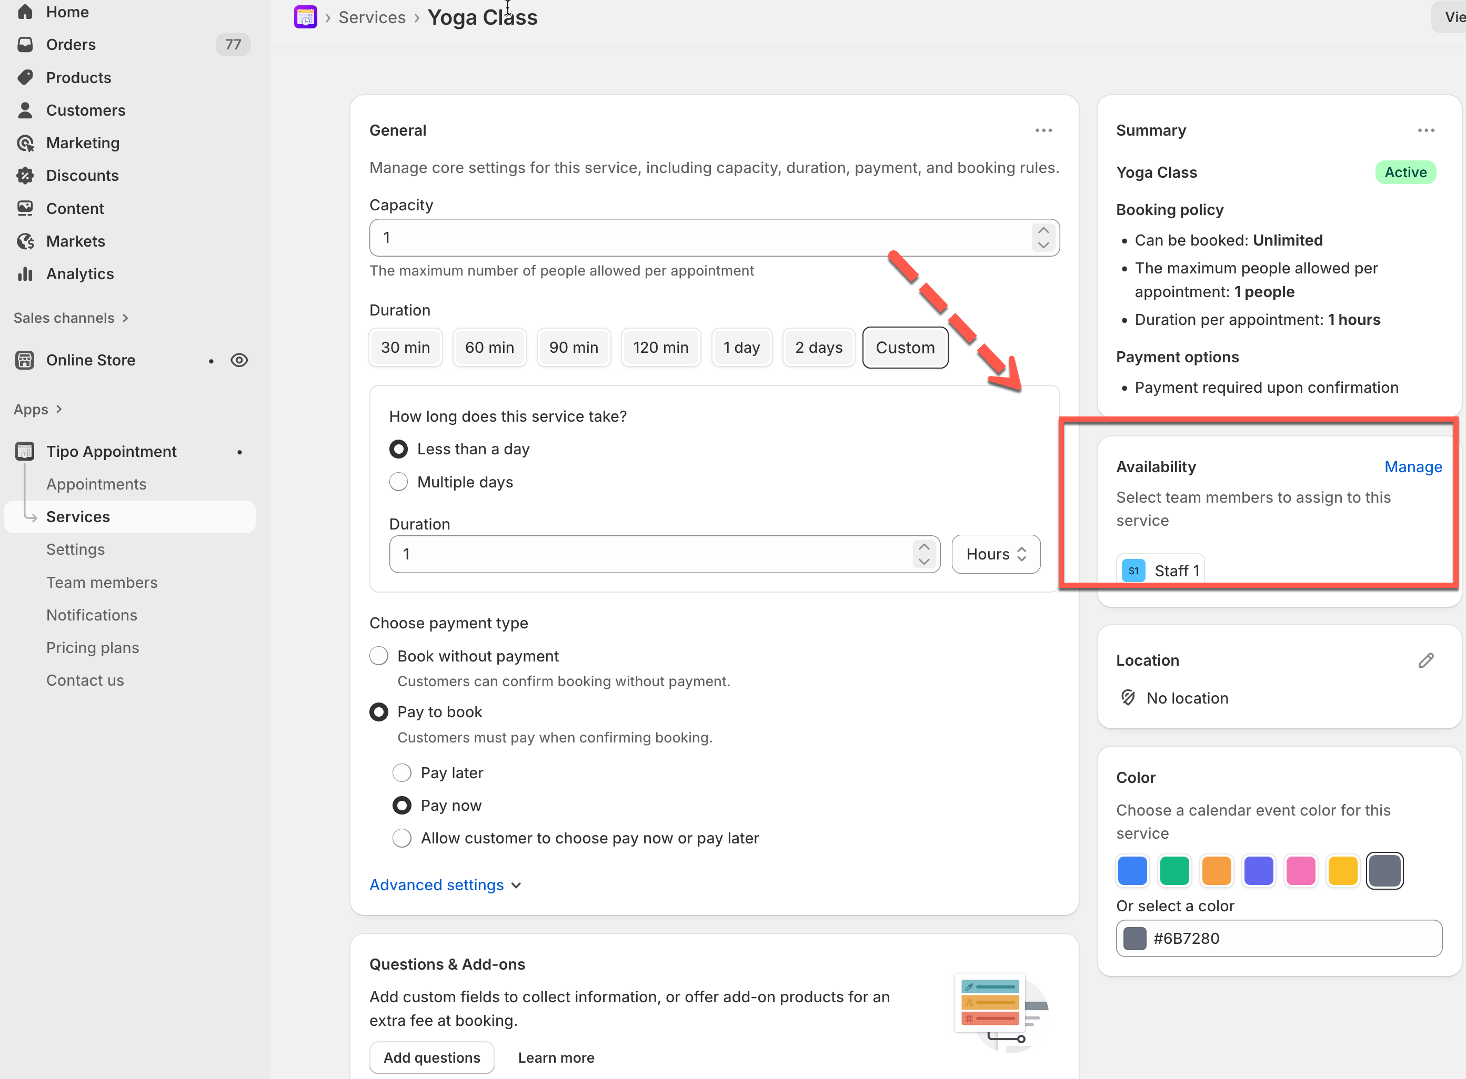Click the Tipo Appointment app icon in breadcrumb
The height and width of the screenshot is (1079, 1466).
tap(305, 17)
